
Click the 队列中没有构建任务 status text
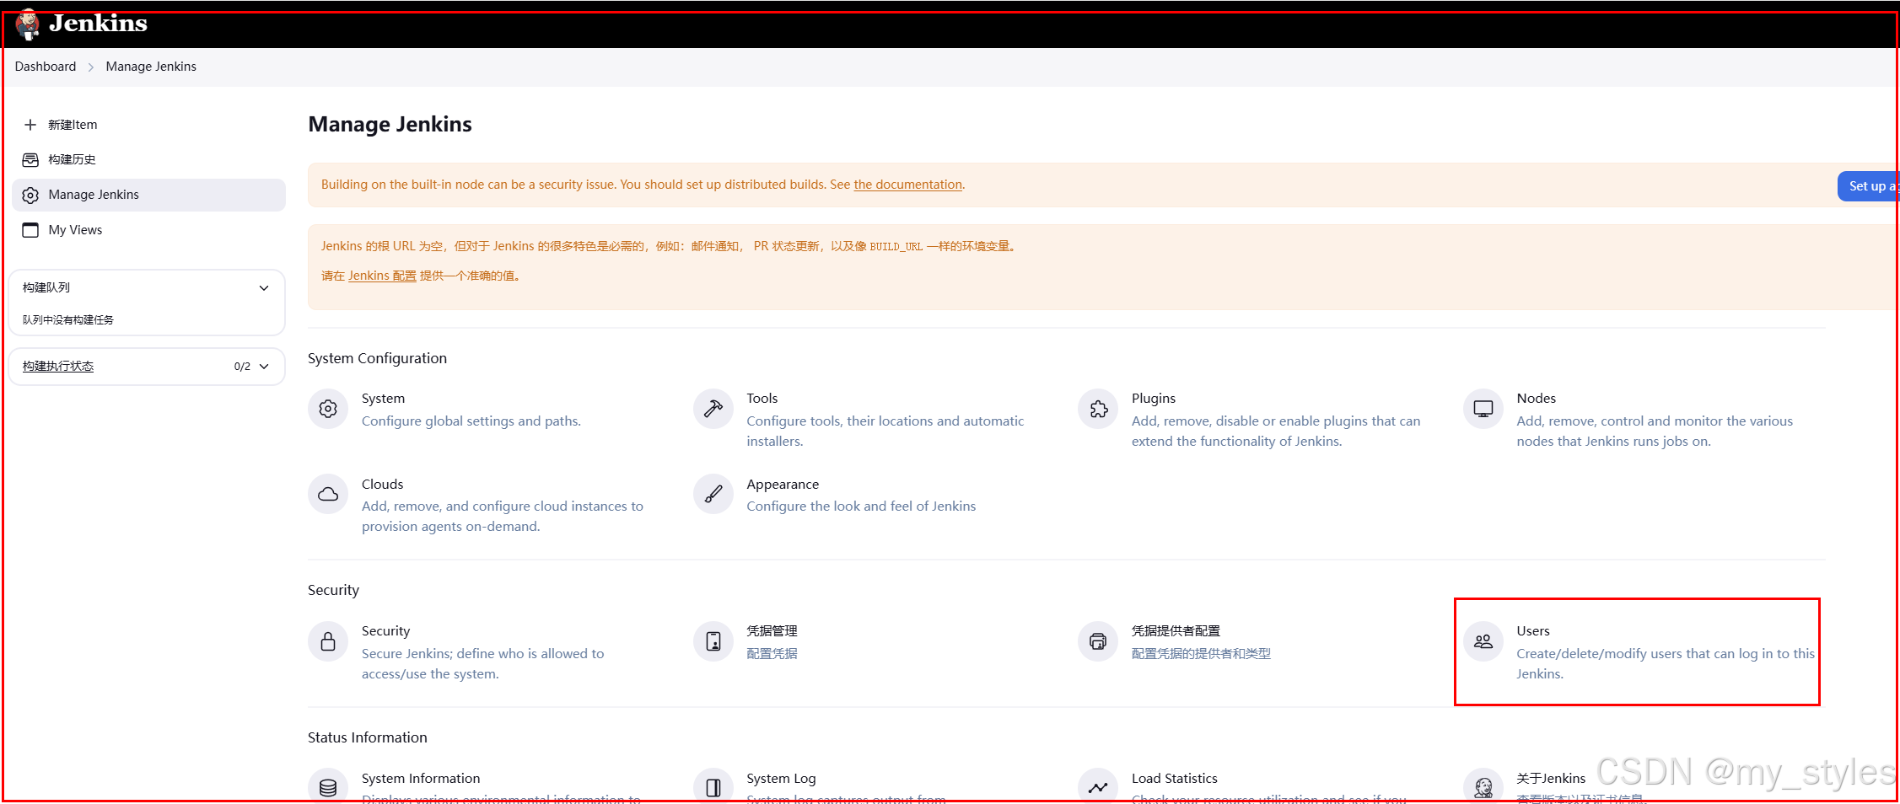(x=67, y=320)
